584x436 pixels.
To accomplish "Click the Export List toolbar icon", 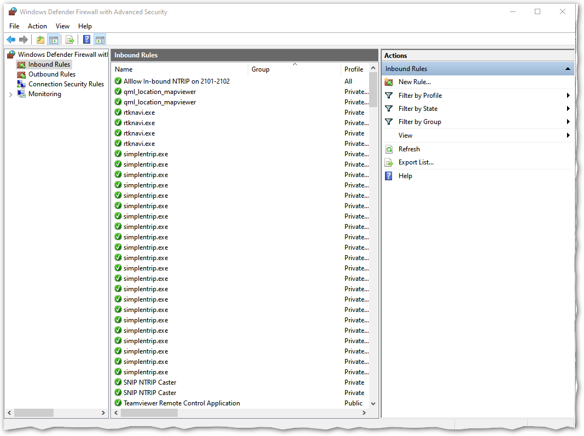I will tap(69, 39).
